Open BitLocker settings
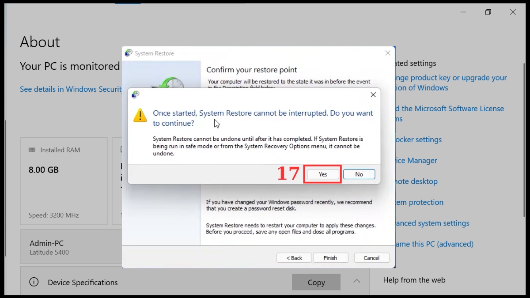 click(415, 140)
